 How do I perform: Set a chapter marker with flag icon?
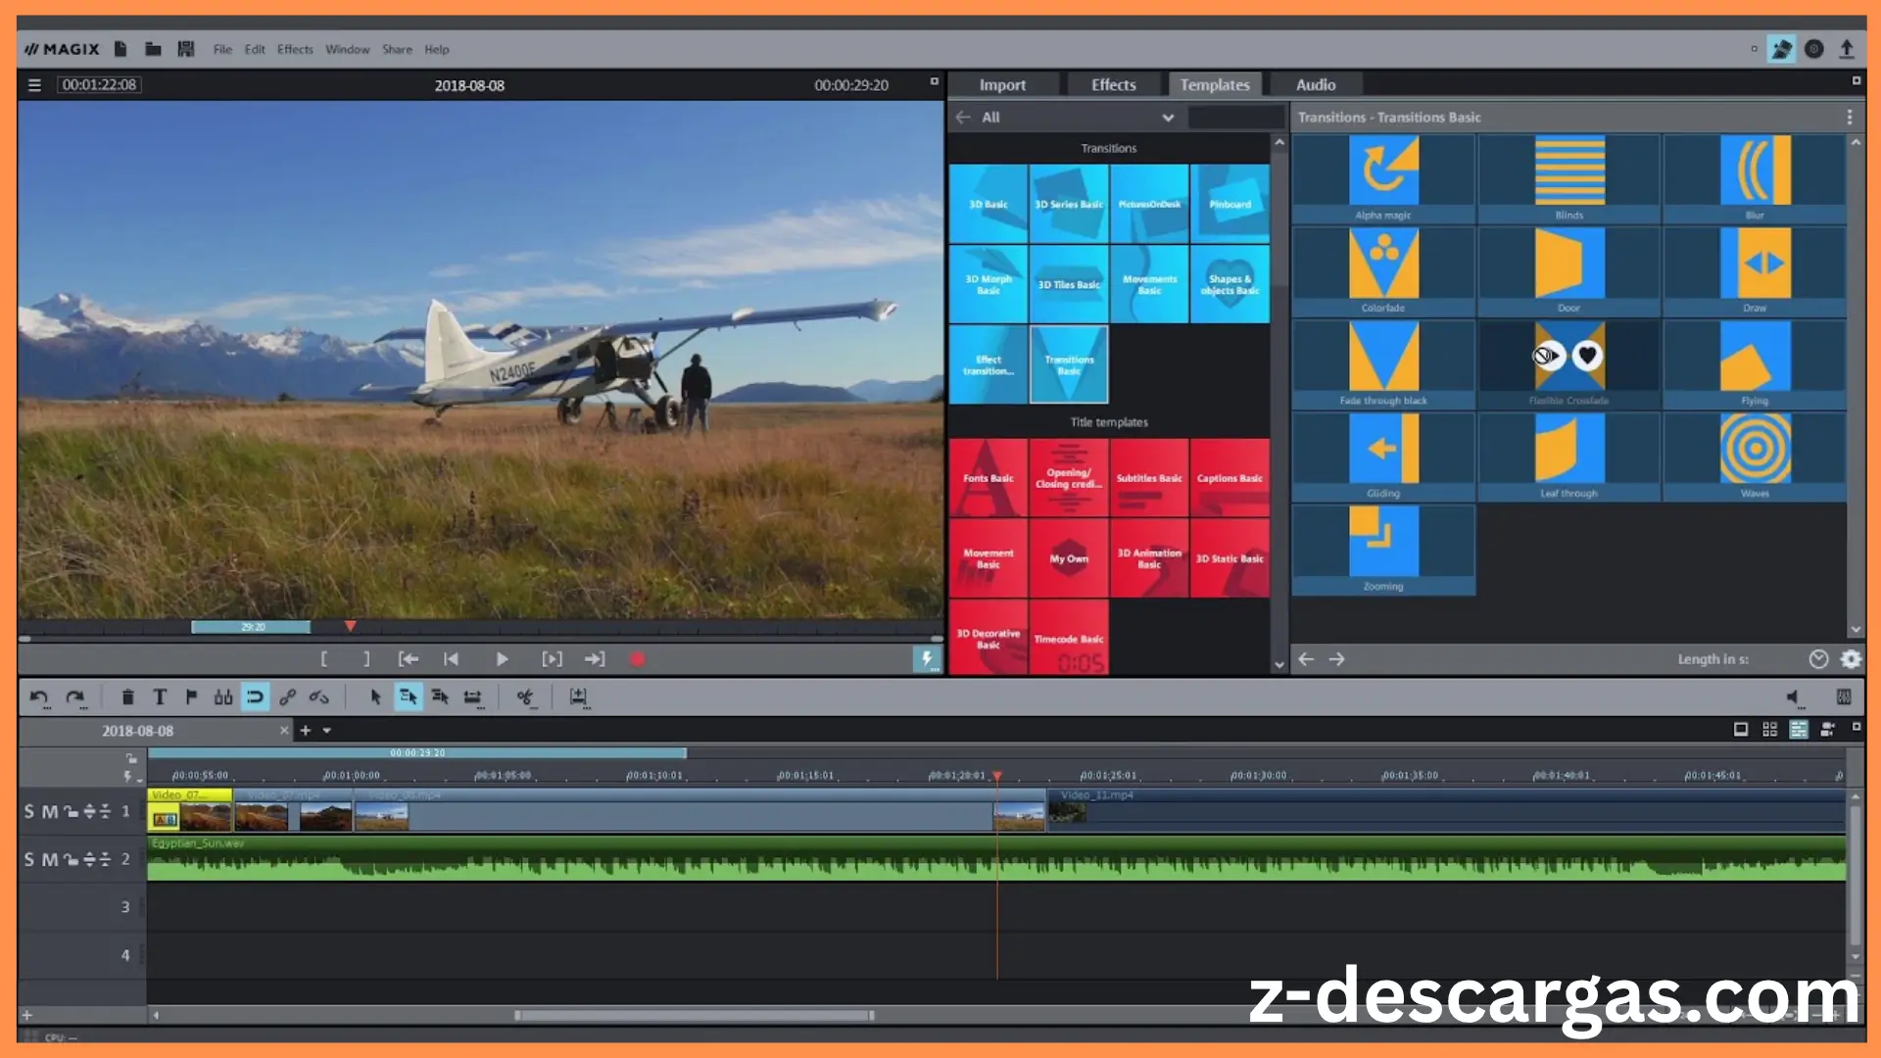coord(192,697)
